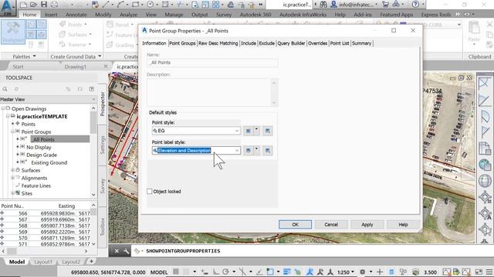Close the command line with the X icon

click(x=117, y=251)
